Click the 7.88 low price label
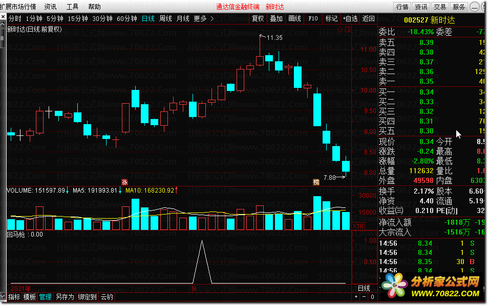Viewport: 489px width, 306px height. point(330,177)
